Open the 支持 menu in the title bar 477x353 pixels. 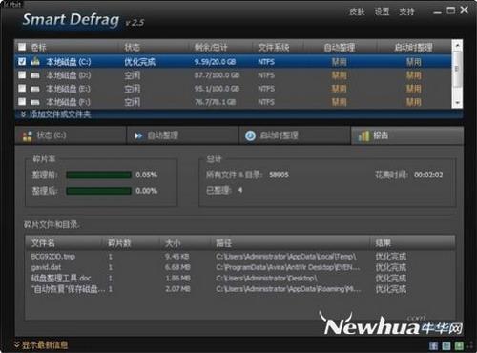coord(406,11)
